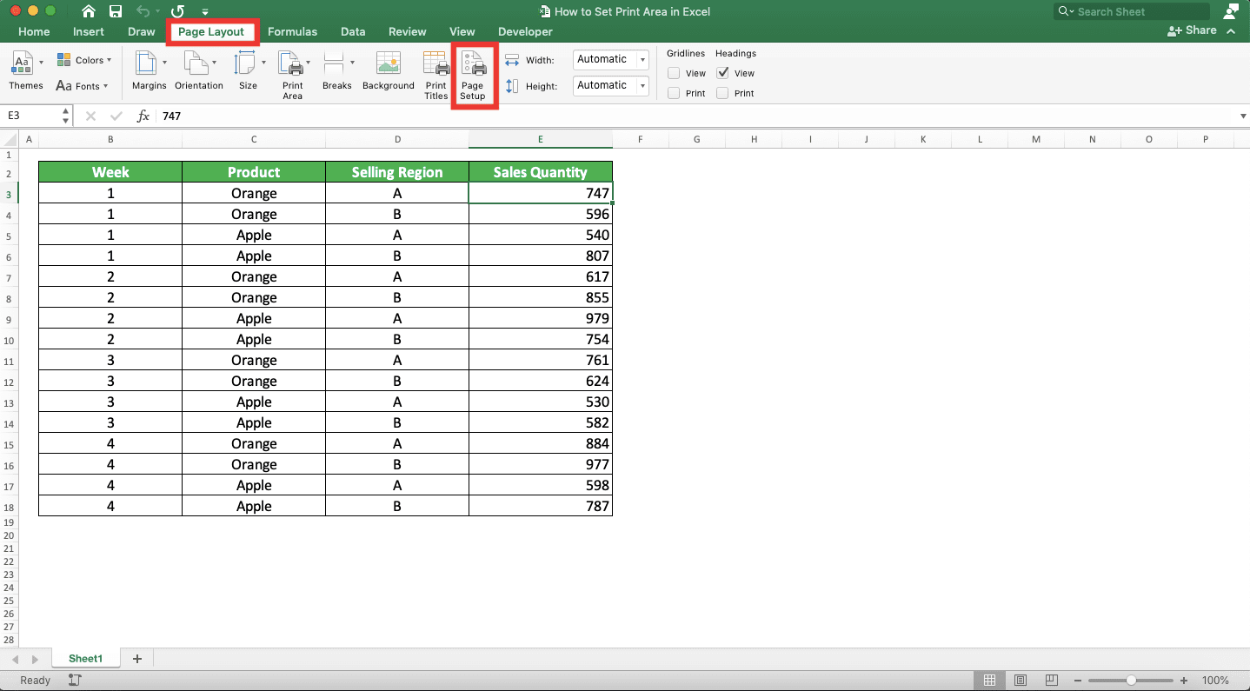The image size is (1250, 691).
Task: Toggle Gridlines Print checkbox
Action: click(x=674, y=93)
